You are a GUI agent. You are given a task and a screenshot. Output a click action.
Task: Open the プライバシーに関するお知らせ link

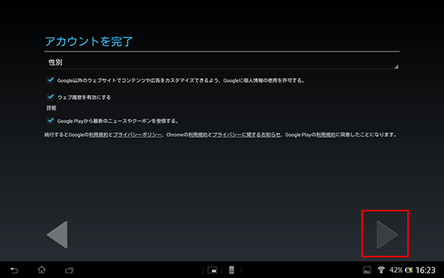tap(246, 135)
